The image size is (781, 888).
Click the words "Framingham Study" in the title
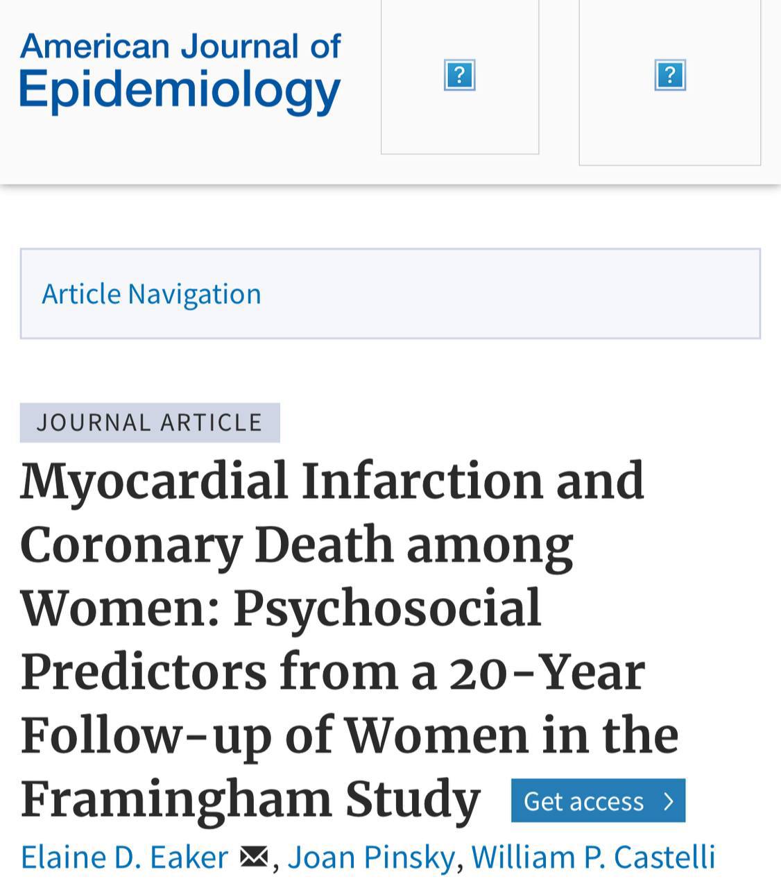[250, 799]
